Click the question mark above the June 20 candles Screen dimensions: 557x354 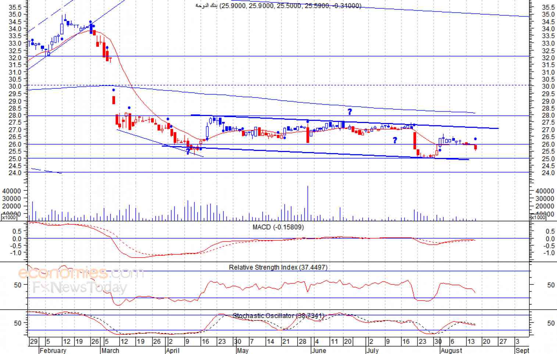pyautogui.click(x=350, y=112)
